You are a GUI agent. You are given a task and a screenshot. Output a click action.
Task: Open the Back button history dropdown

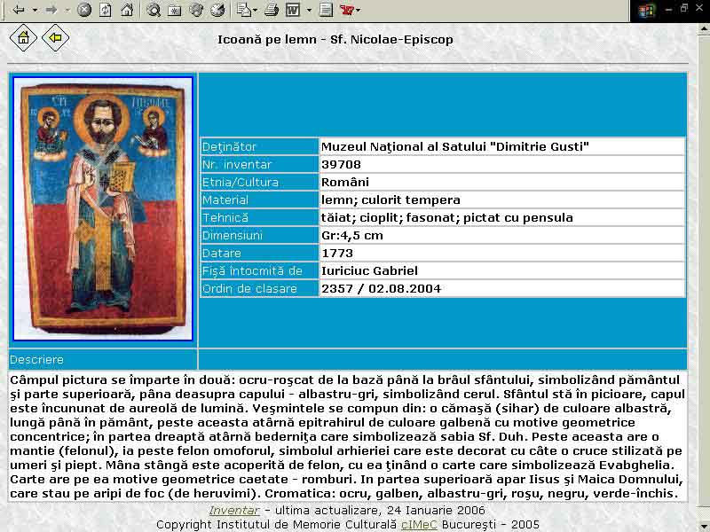35,10
